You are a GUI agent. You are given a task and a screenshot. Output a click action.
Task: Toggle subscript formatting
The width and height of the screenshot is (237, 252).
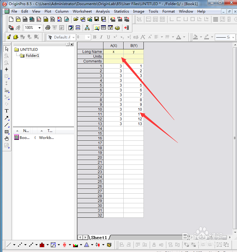(x=122, y=37)
